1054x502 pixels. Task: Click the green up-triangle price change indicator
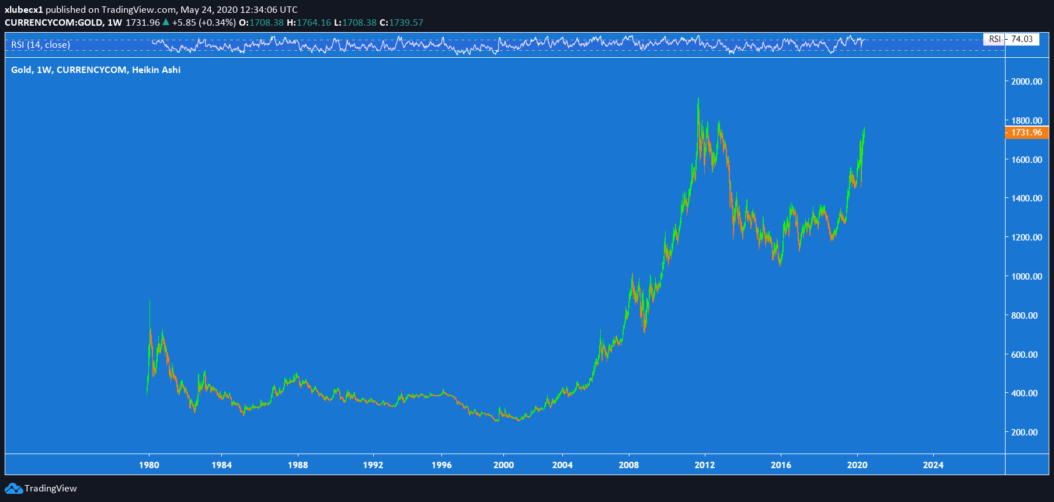click(x=166, y=22)
